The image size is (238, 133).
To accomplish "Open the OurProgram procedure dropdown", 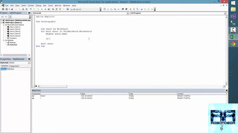I will [x=225, y=13].
